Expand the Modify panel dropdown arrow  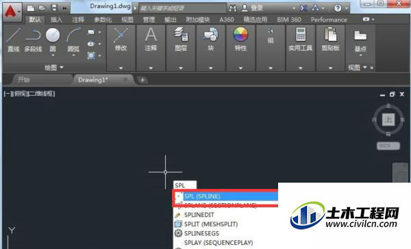(x=121, y=68)
